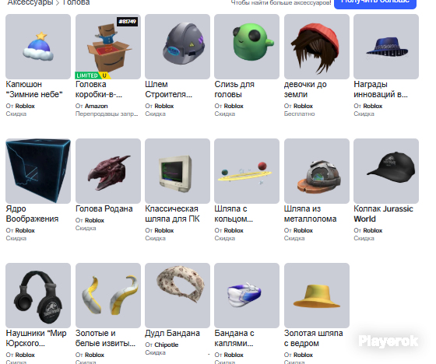436x364 pixels.
Task: Open the black Jurassic World cap thumbnail
Action: coord(386,171)
